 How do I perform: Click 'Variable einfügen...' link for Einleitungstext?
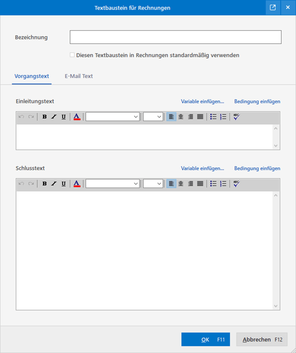(x=202, y=101)
